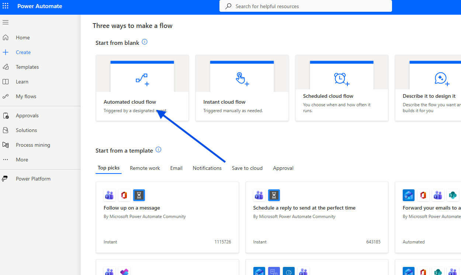461x275 pixels.
Task: Open the Learn book icon
Action: (6, 82)
